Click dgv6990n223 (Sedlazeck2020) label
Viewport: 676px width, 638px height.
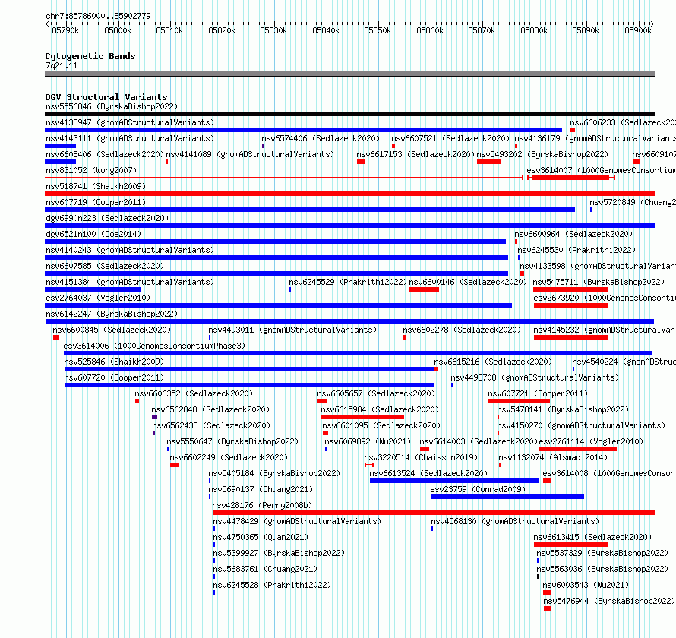click(107, 218)
